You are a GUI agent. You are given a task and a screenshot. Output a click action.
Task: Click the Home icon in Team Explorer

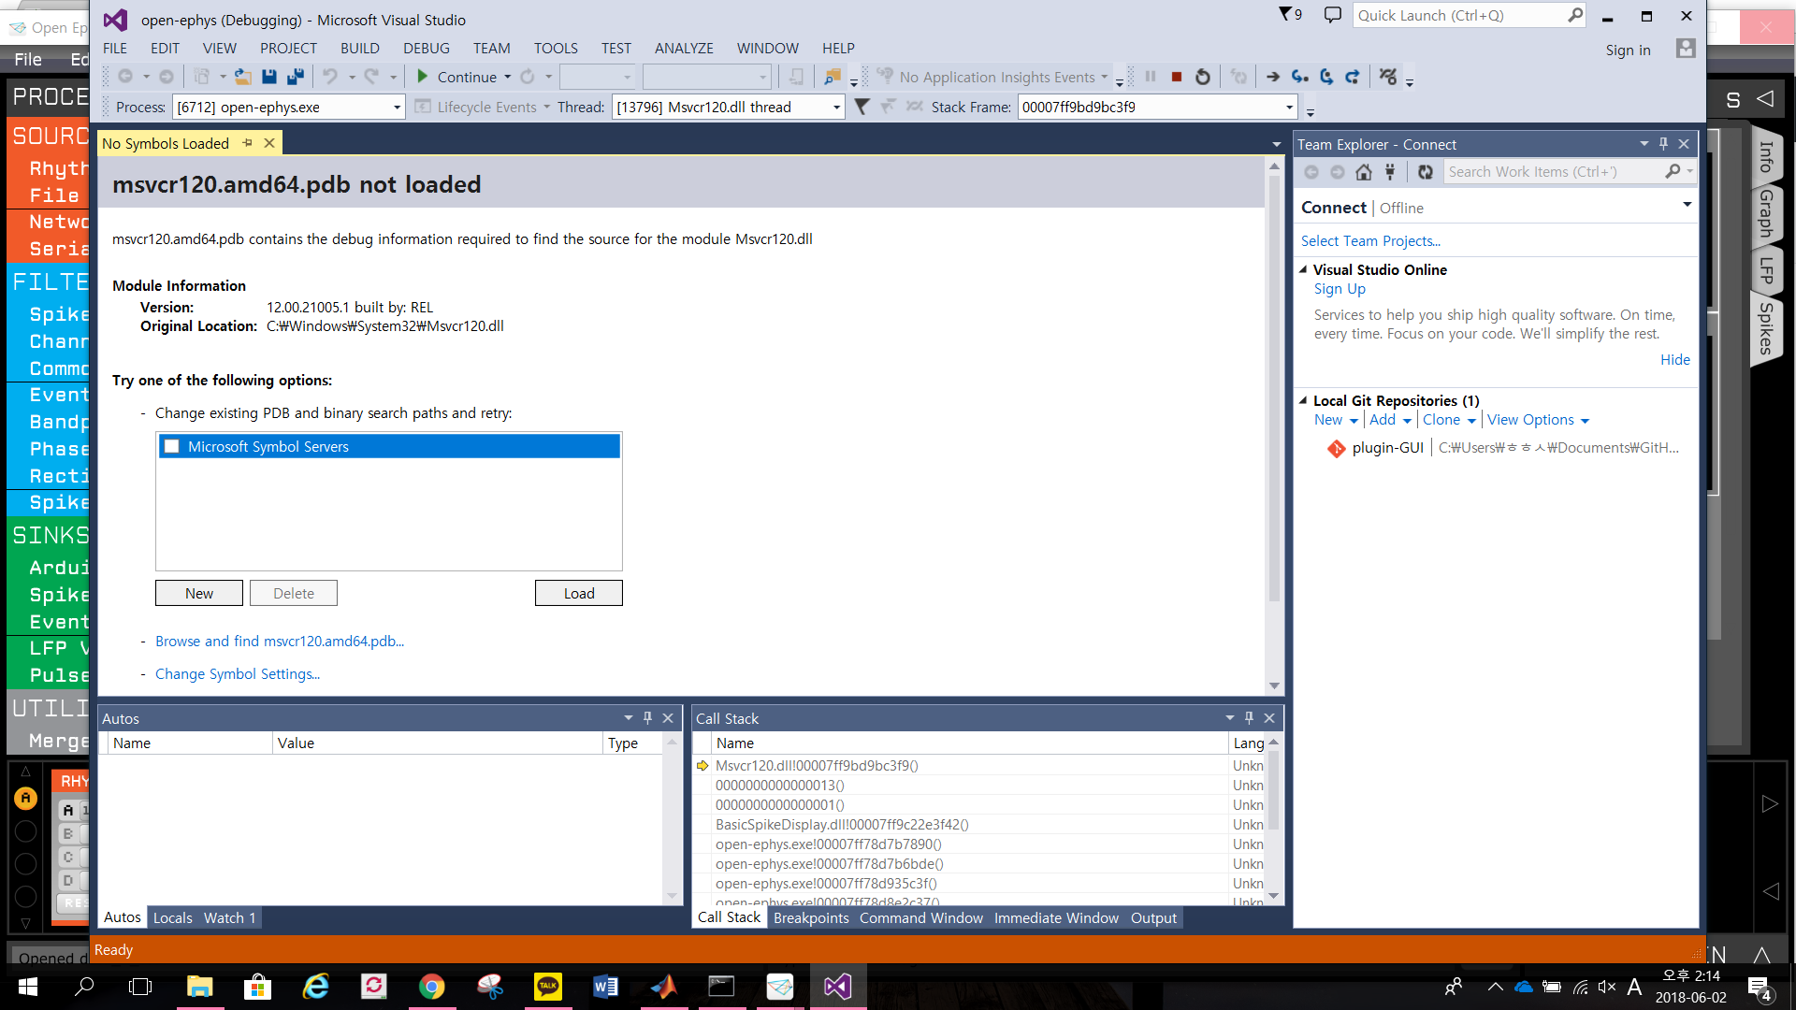pos(1363,172)
